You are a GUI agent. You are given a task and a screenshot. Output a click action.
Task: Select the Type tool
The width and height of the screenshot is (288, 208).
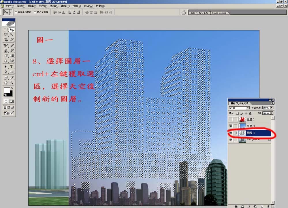click(x=12, y=67)
